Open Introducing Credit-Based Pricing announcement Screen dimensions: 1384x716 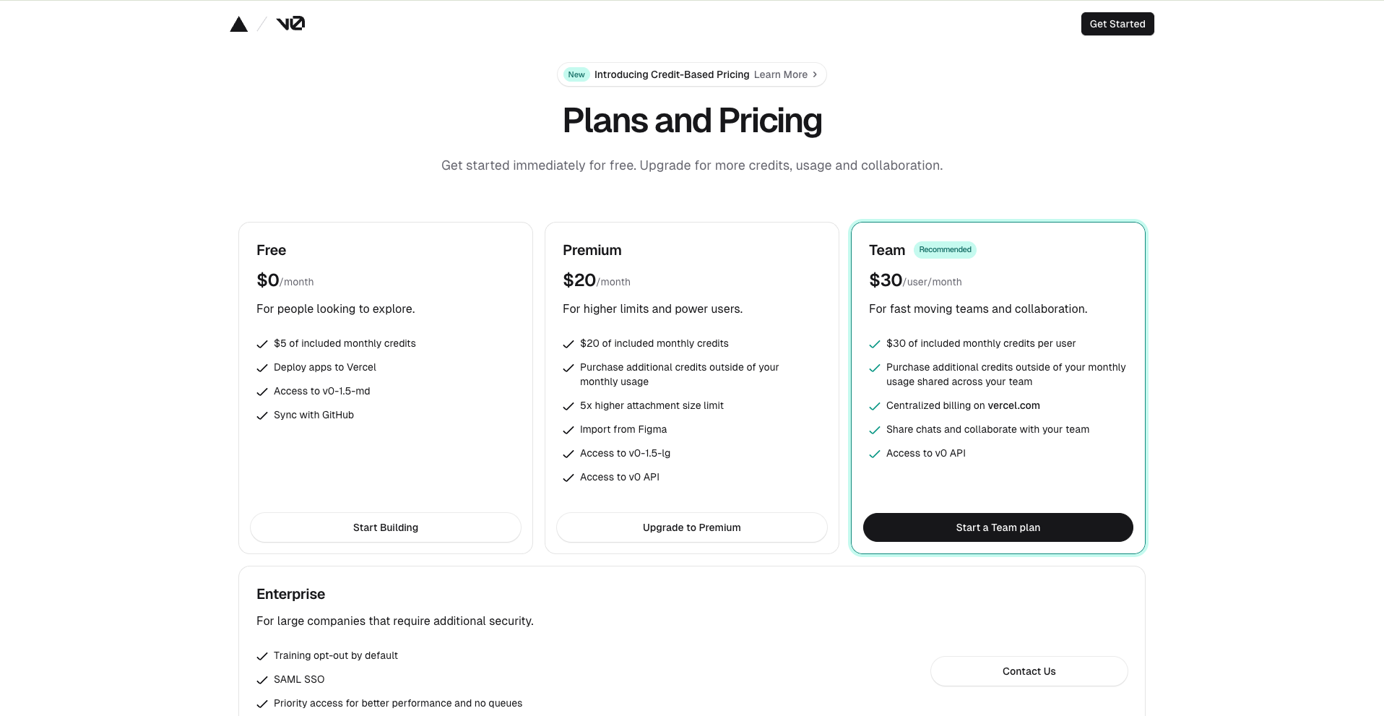(672, 74)
